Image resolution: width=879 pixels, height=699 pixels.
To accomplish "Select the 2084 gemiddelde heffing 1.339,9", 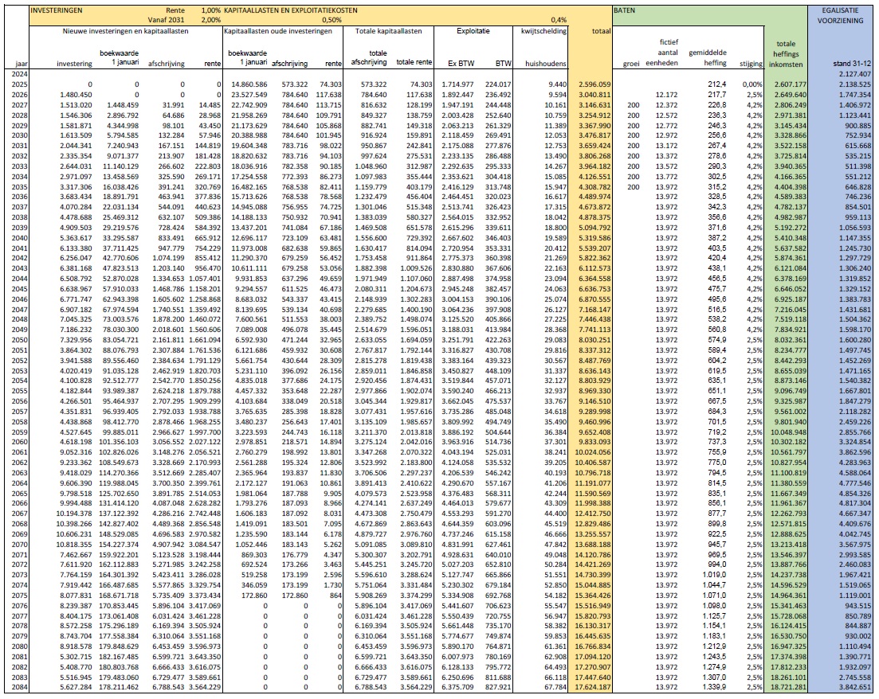I will click(715, 687).
